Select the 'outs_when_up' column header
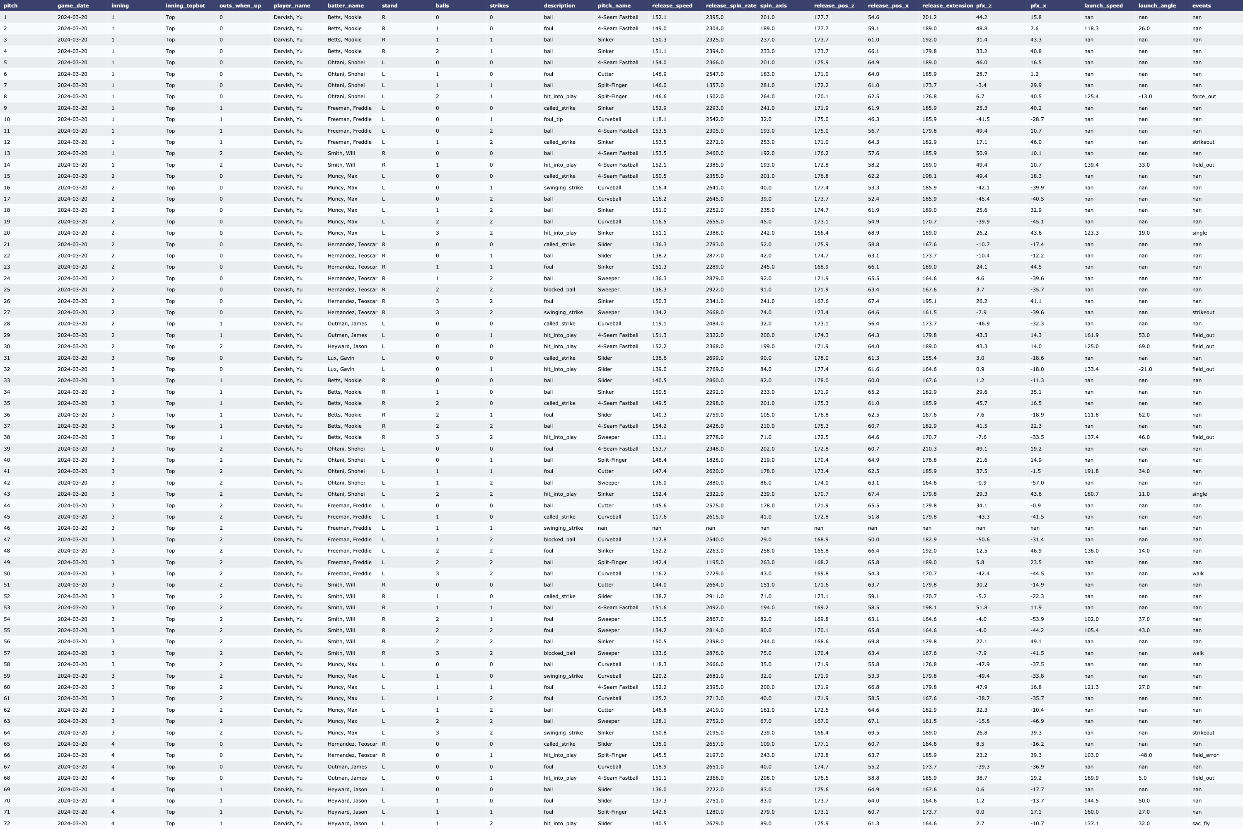Image resolution: width=1243 pixels, height=829 pixels. pyautogui.click(x=240, y=6)
